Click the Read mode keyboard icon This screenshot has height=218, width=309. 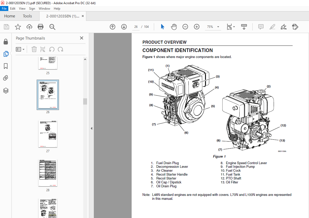click(244, 27)
